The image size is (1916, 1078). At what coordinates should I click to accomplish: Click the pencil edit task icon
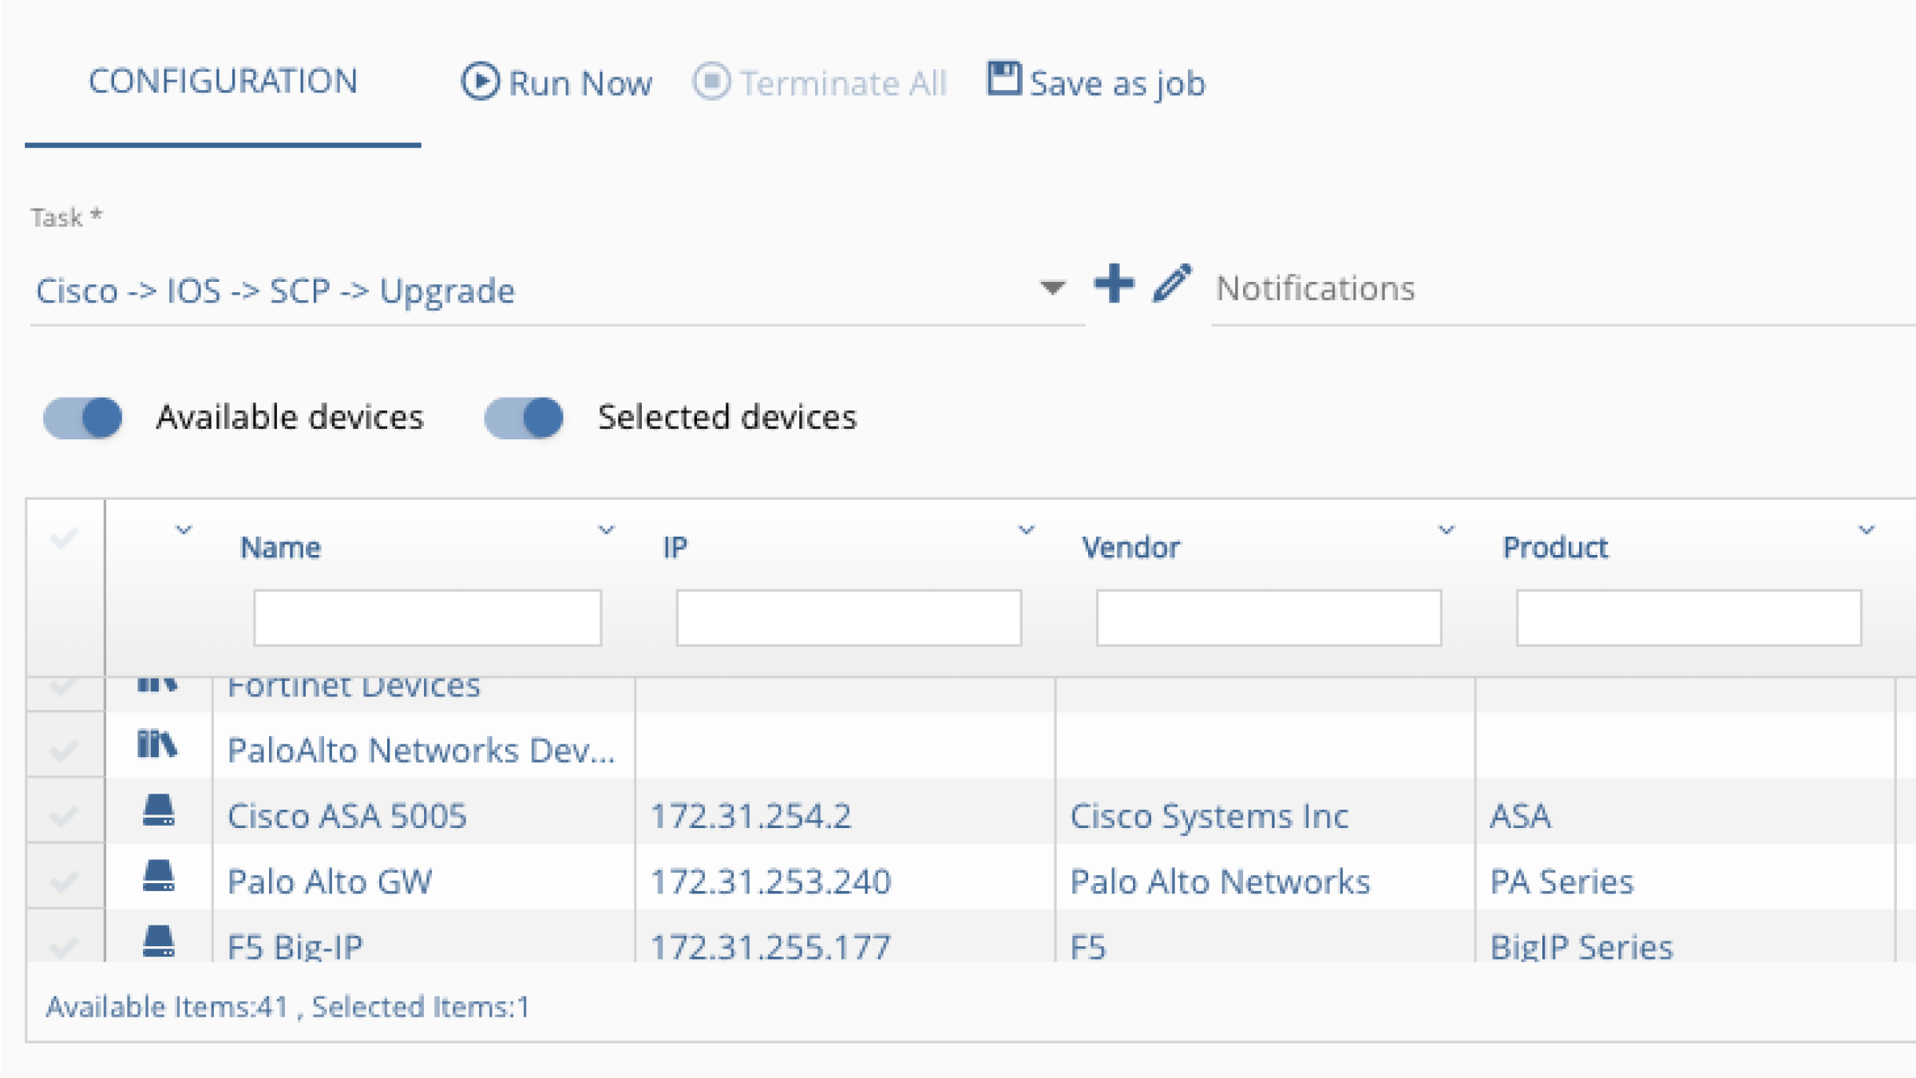click(1171, 284)
